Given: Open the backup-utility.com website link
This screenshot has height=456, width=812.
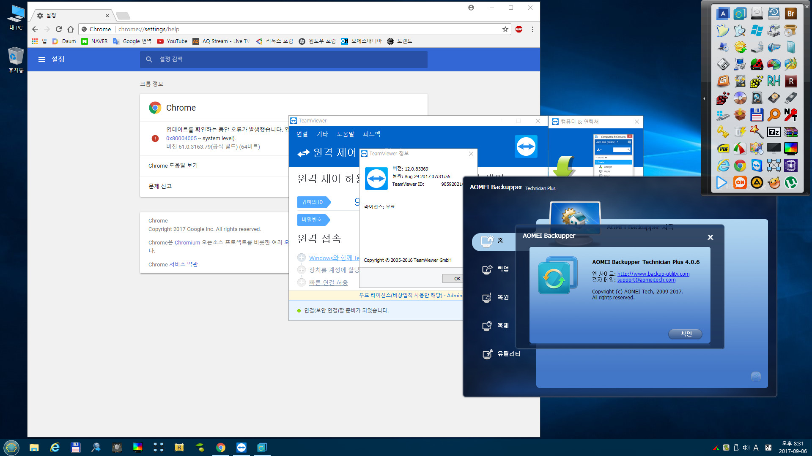Looking at the screenshot, I should click(653, 274).
